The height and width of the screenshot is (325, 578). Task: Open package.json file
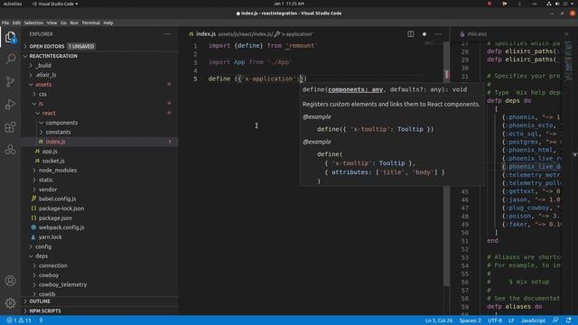pos(55,218)
